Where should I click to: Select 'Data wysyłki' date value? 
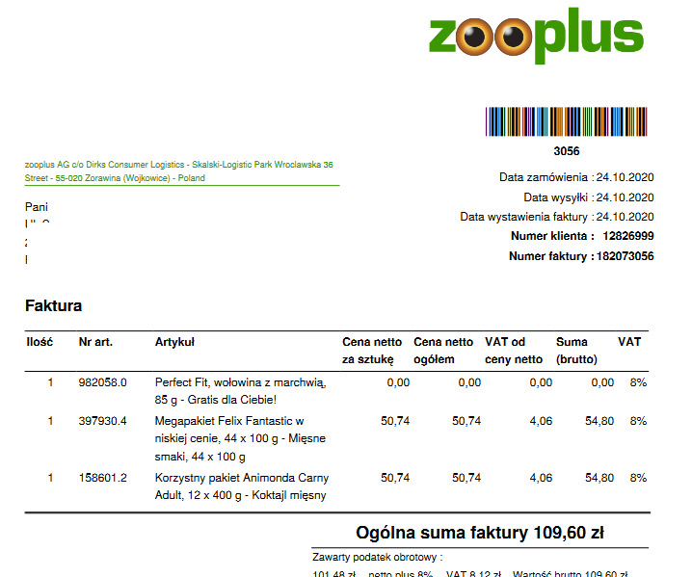pos(625,197)
